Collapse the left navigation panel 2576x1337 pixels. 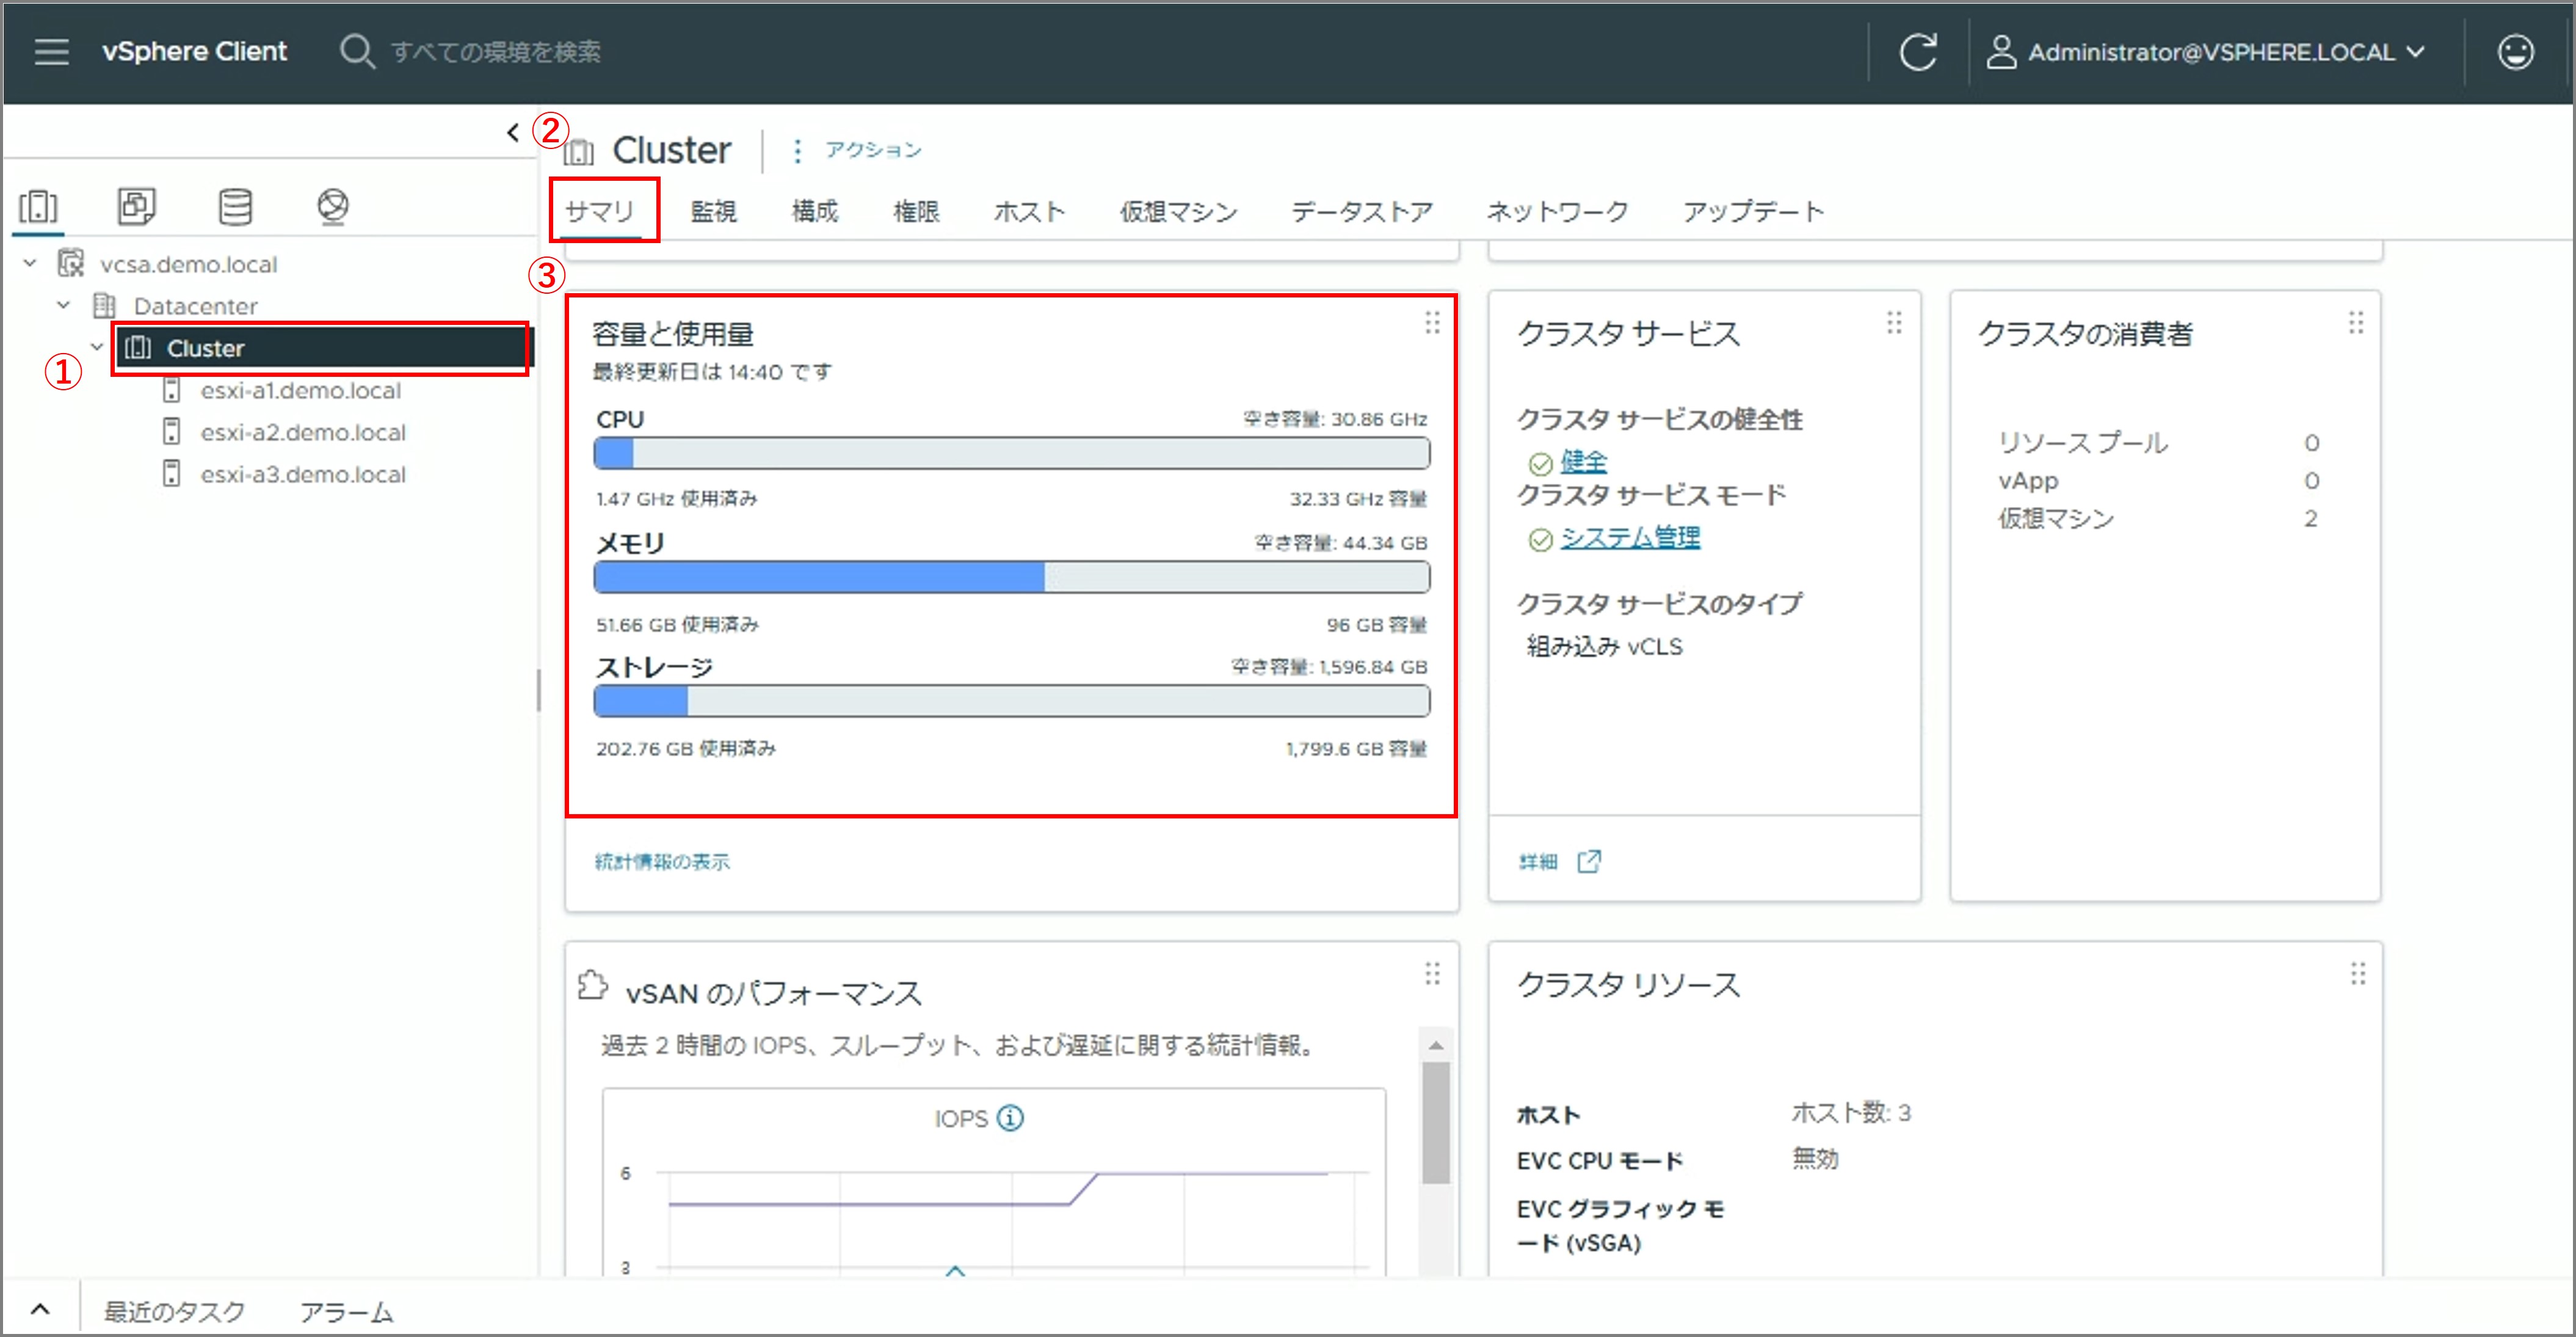pyautogui.click(x=513, y=132)
